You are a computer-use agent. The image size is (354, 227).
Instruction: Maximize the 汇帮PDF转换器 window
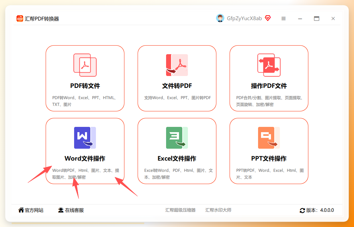317,19
